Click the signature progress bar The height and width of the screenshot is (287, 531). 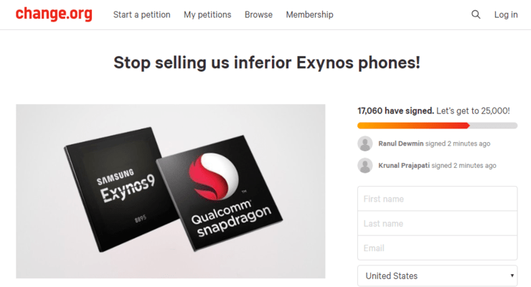point(437,126)
